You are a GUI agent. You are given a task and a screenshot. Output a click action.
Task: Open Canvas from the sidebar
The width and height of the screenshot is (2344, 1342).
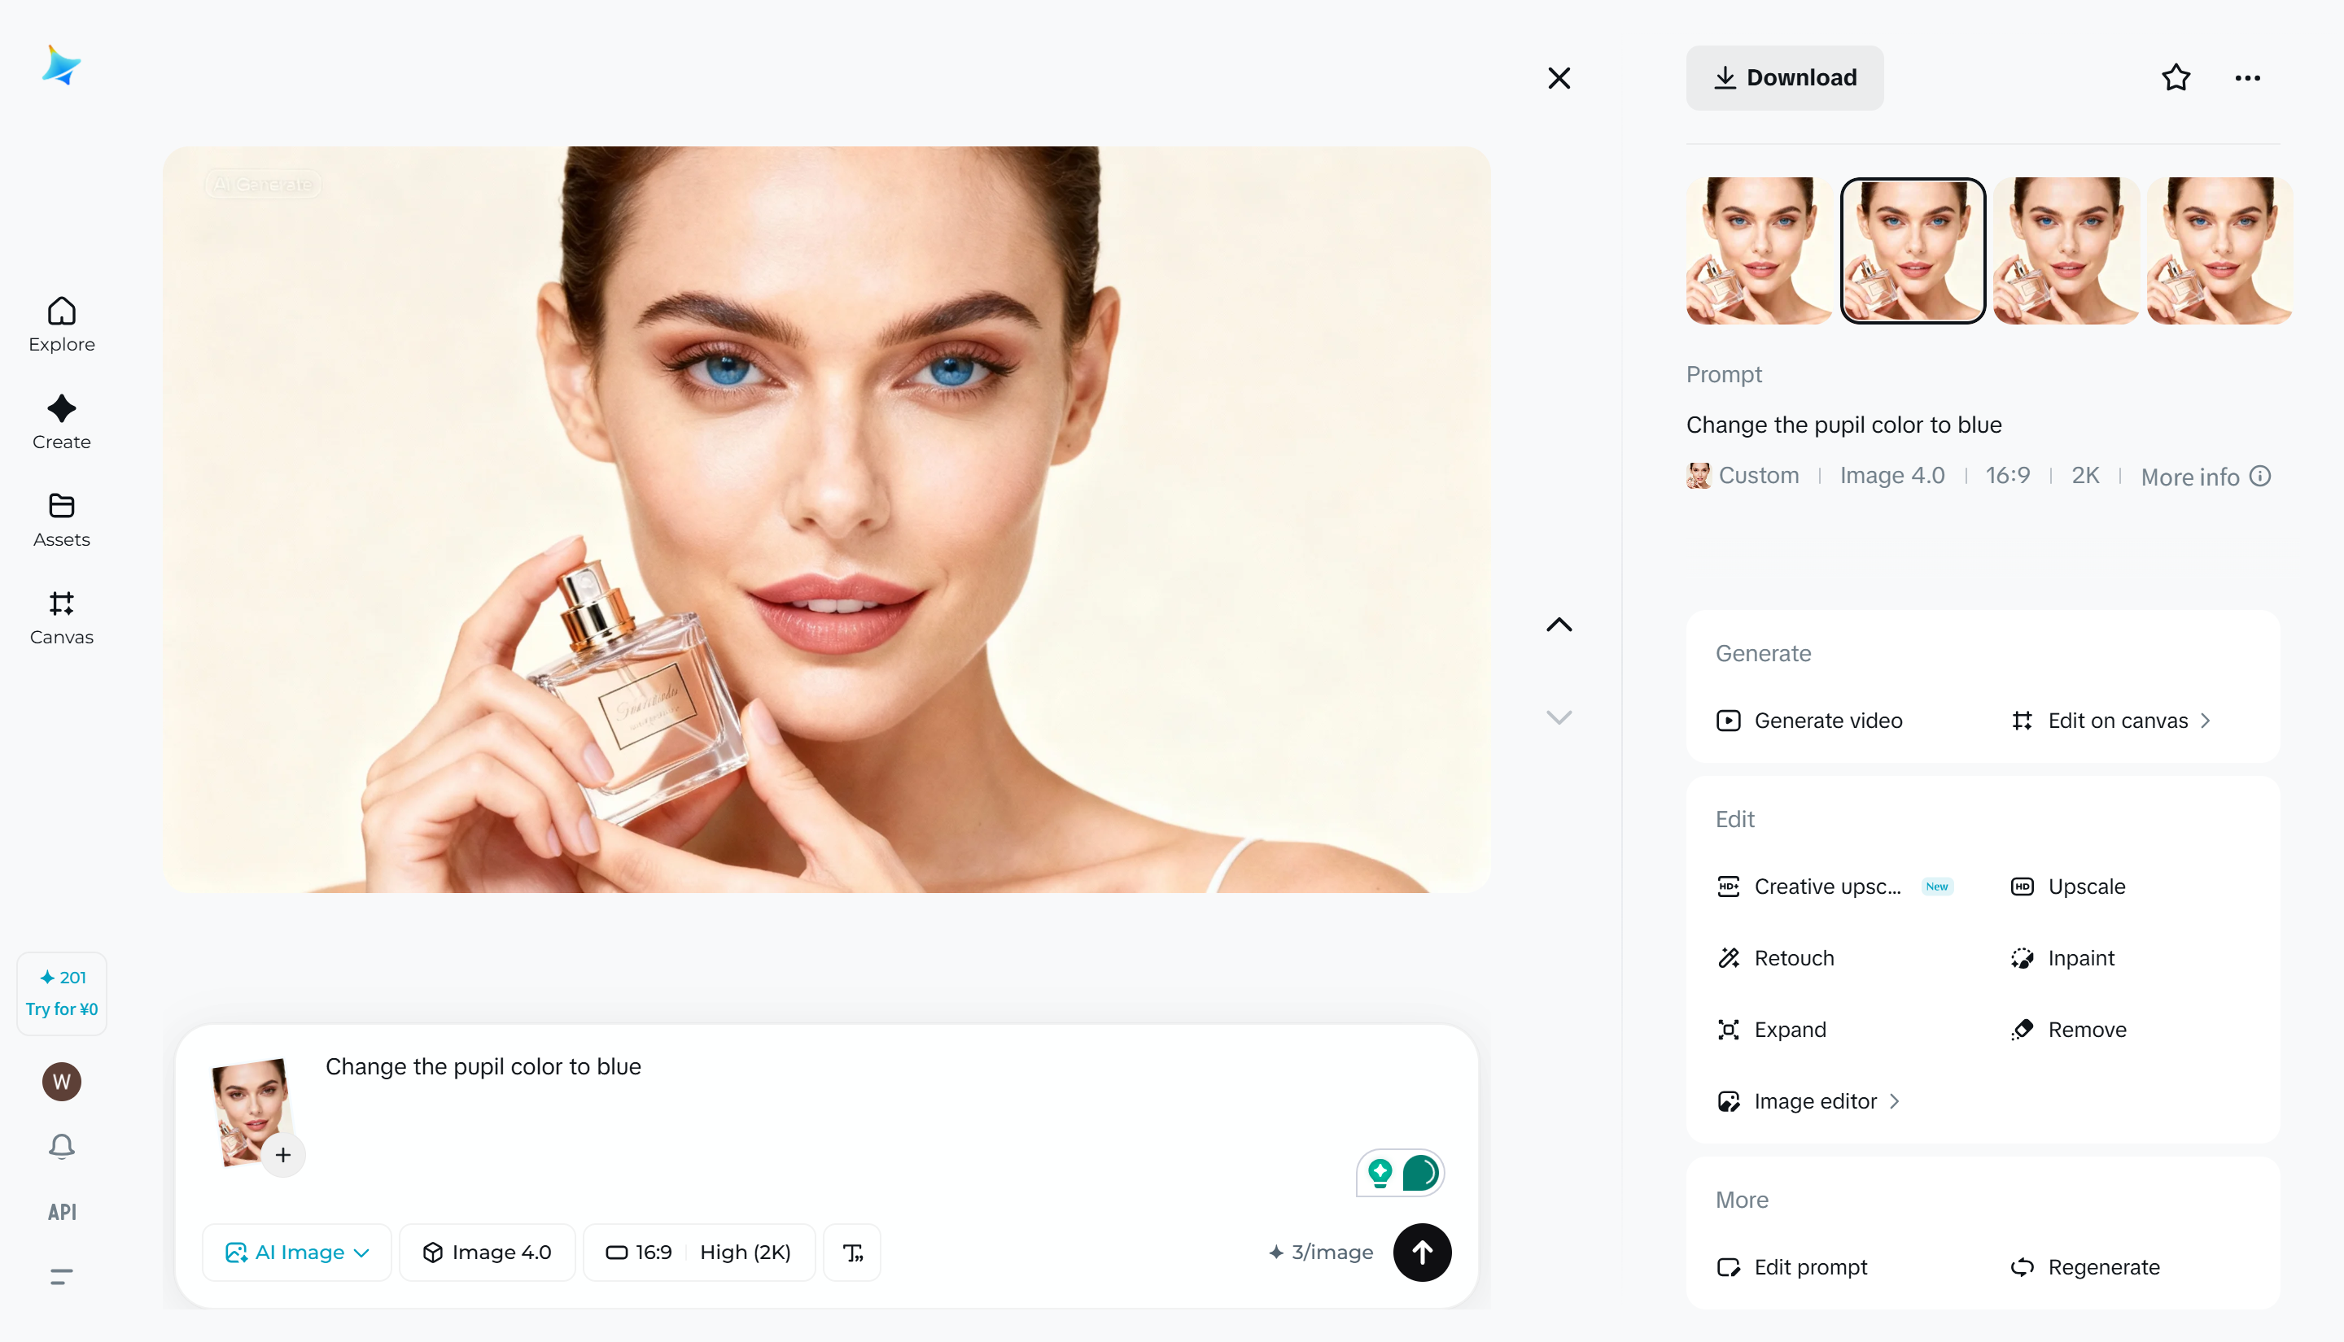[x=62, y=617]
